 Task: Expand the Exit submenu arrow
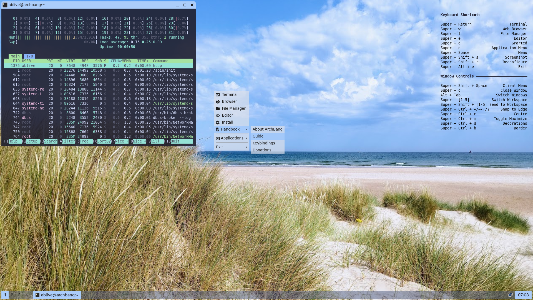[246, 147]
